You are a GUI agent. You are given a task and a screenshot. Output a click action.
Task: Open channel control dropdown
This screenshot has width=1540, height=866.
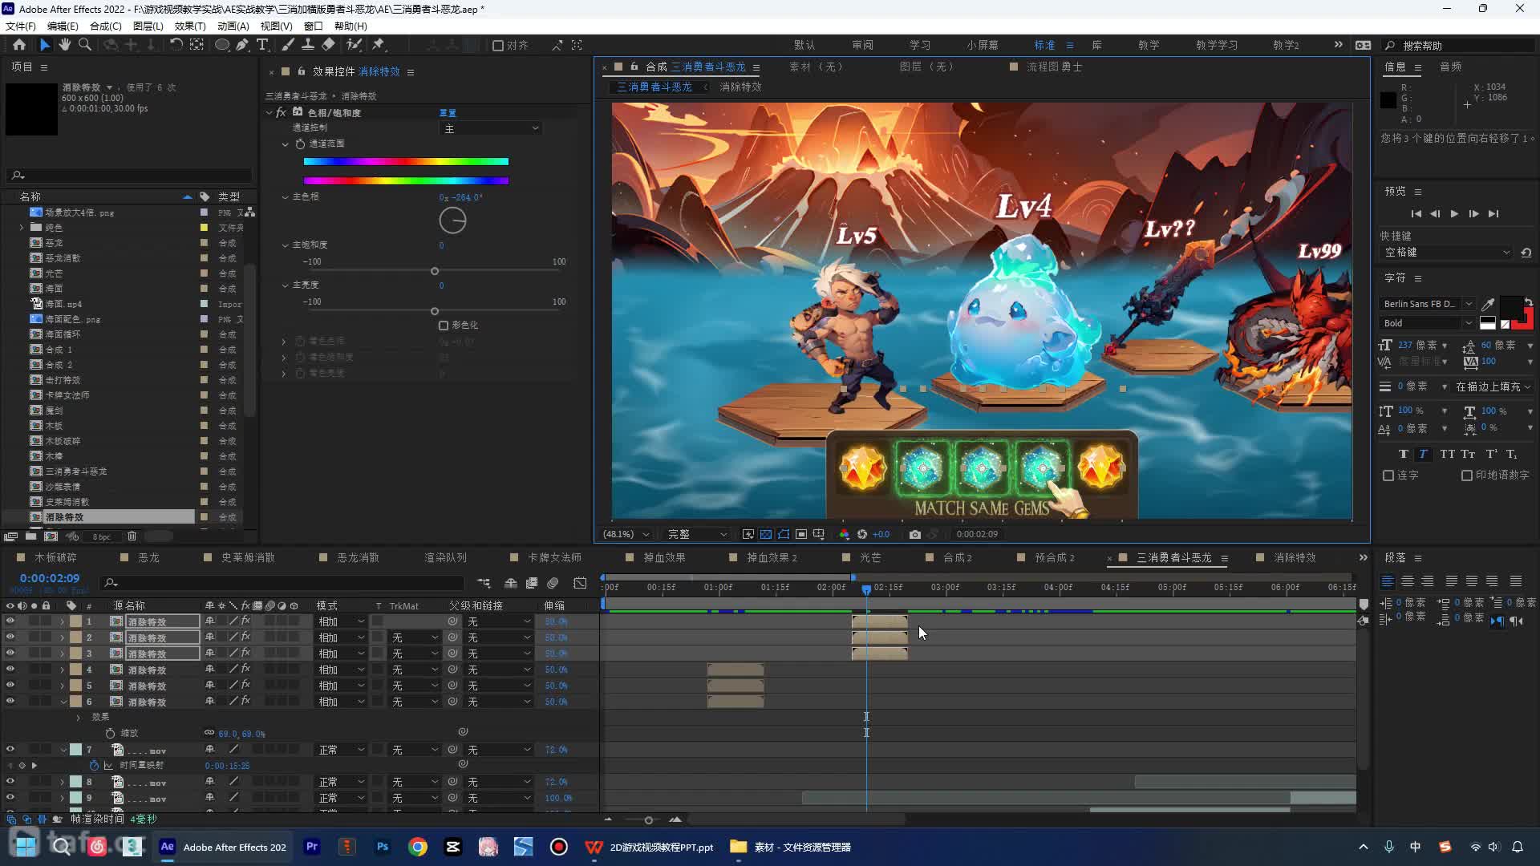tap(491, 128)
